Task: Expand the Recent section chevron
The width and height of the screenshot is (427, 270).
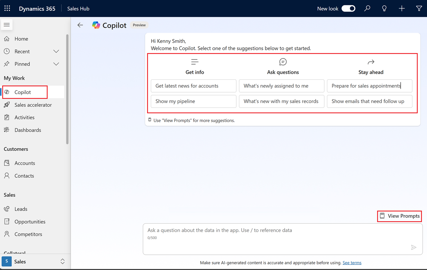Action: click(56, 52)
